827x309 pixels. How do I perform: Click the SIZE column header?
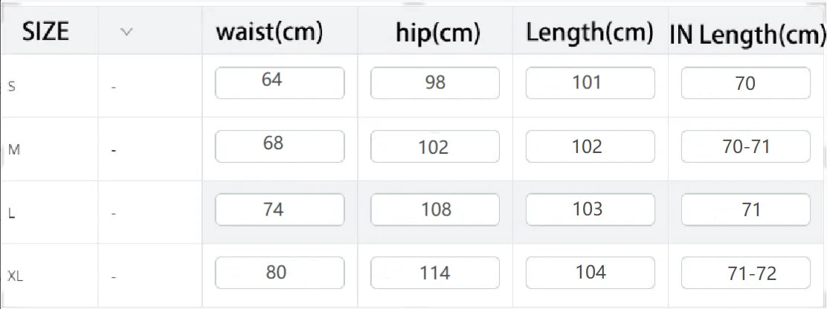click(x=45, y=33)
